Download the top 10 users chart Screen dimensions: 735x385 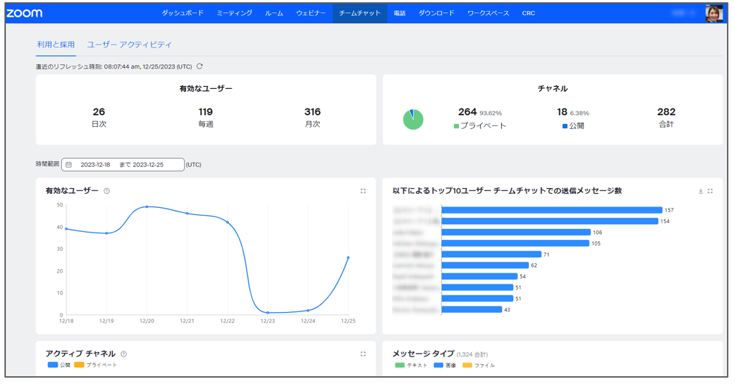pyautogui.click(x=701, y=191)
